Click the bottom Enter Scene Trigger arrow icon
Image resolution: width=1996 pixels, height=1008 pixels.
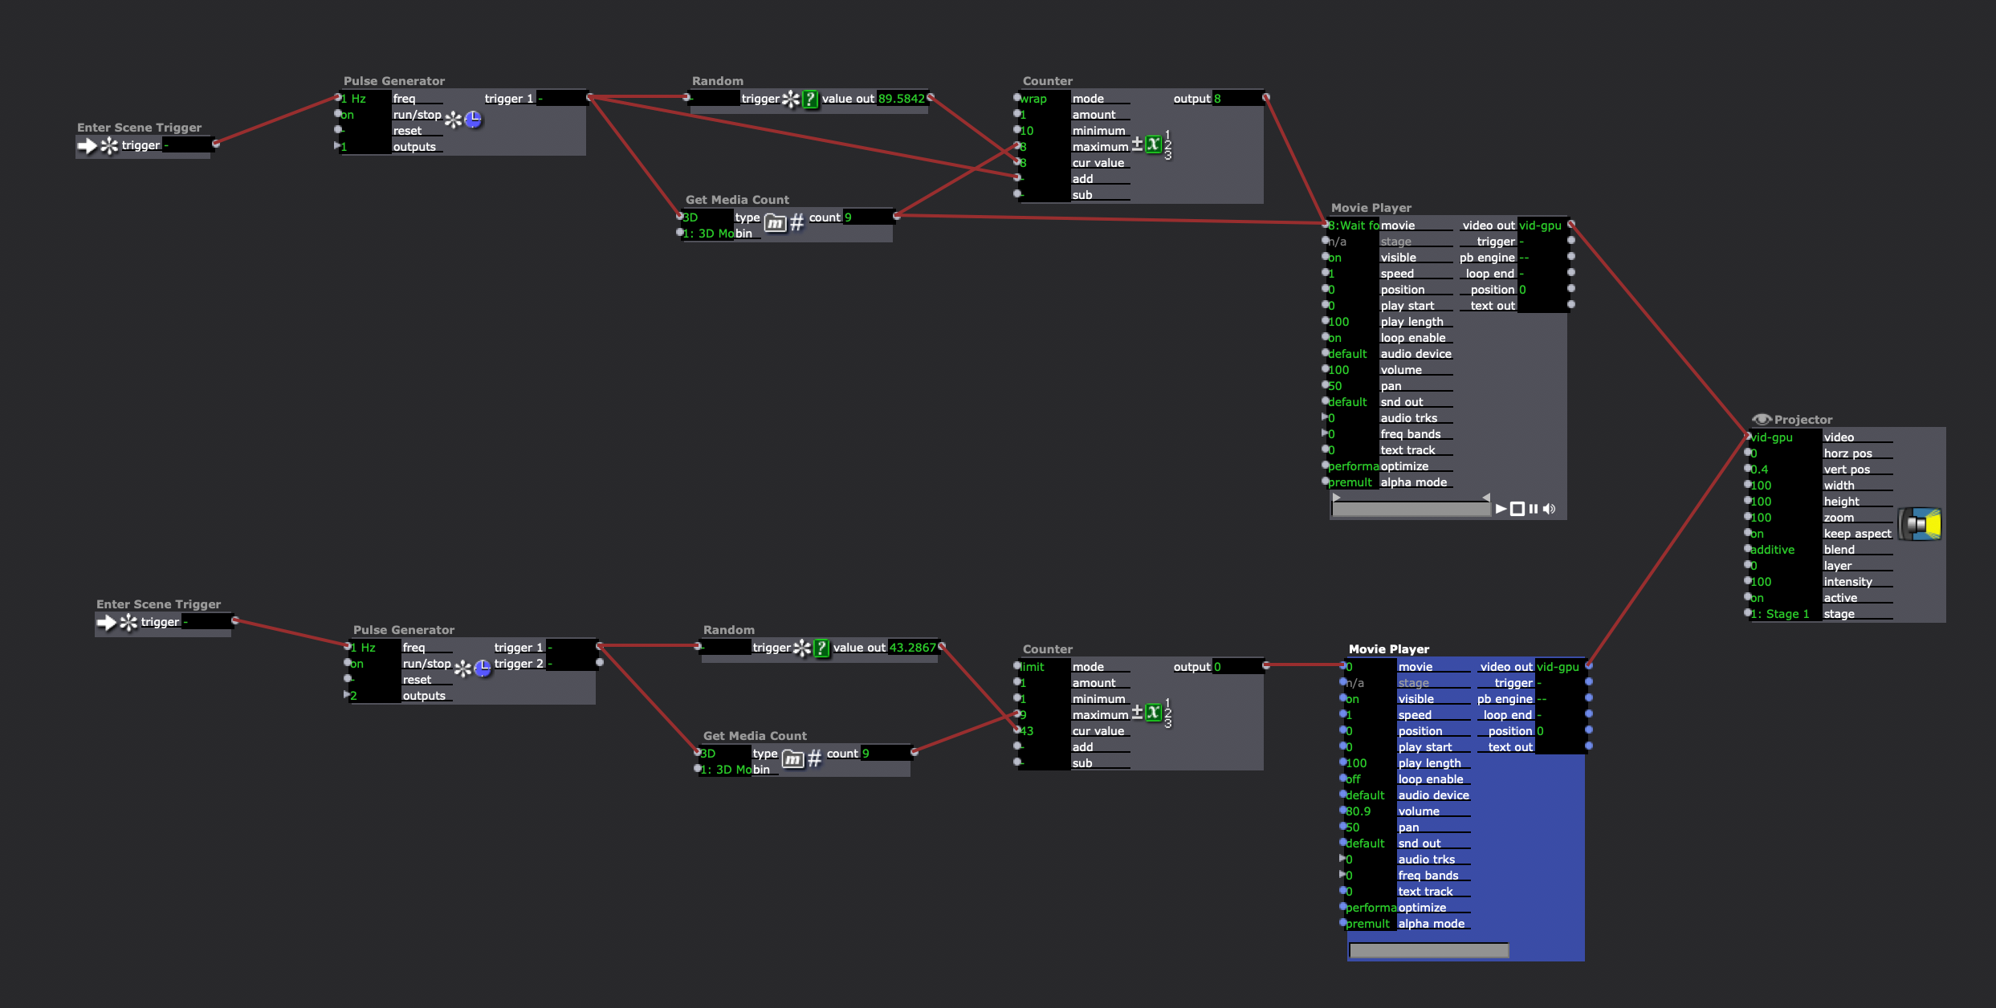pos(106,622)
